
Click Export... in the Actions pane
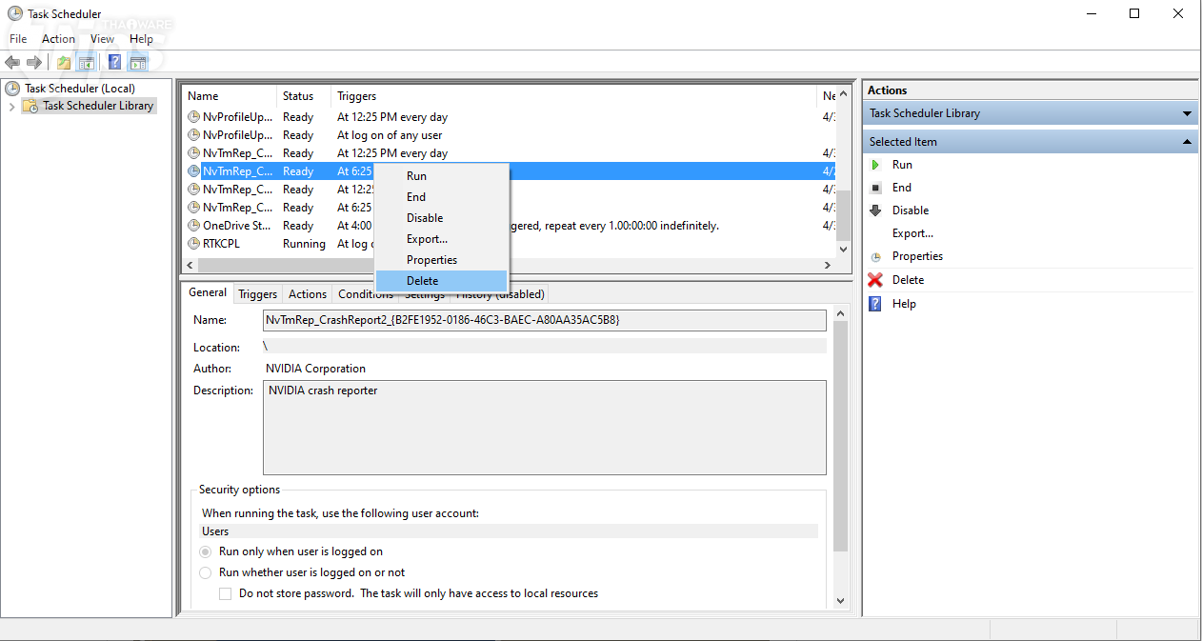coord(912,233)
